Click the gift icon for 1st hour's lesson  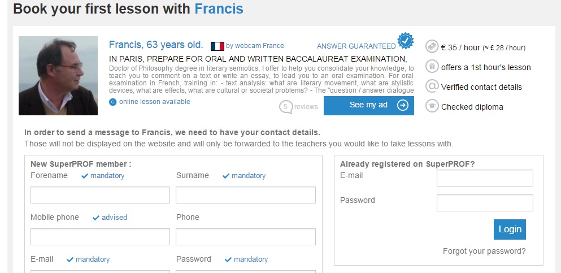(432, 67)
